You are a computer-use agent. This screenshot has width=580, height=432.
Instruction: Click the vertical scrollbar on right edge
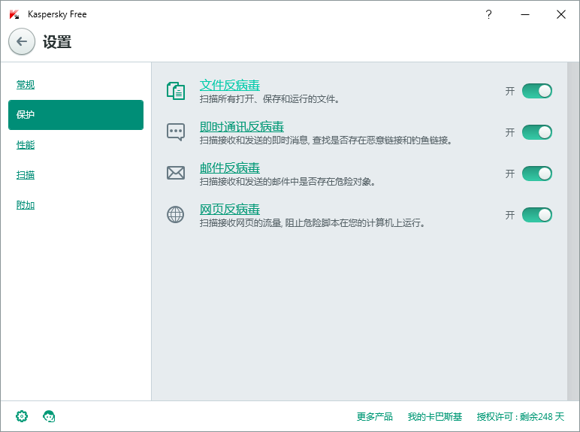pyautogui.click(x=573, y=225)
